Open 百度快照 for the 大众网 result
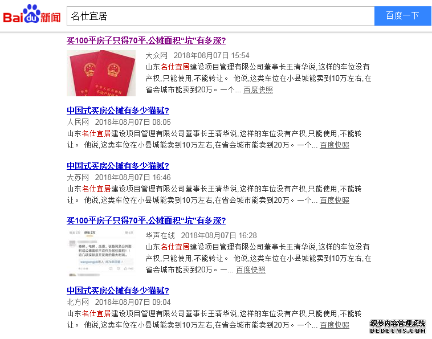This screenshot has width=432, height=339. pos(258,90)
